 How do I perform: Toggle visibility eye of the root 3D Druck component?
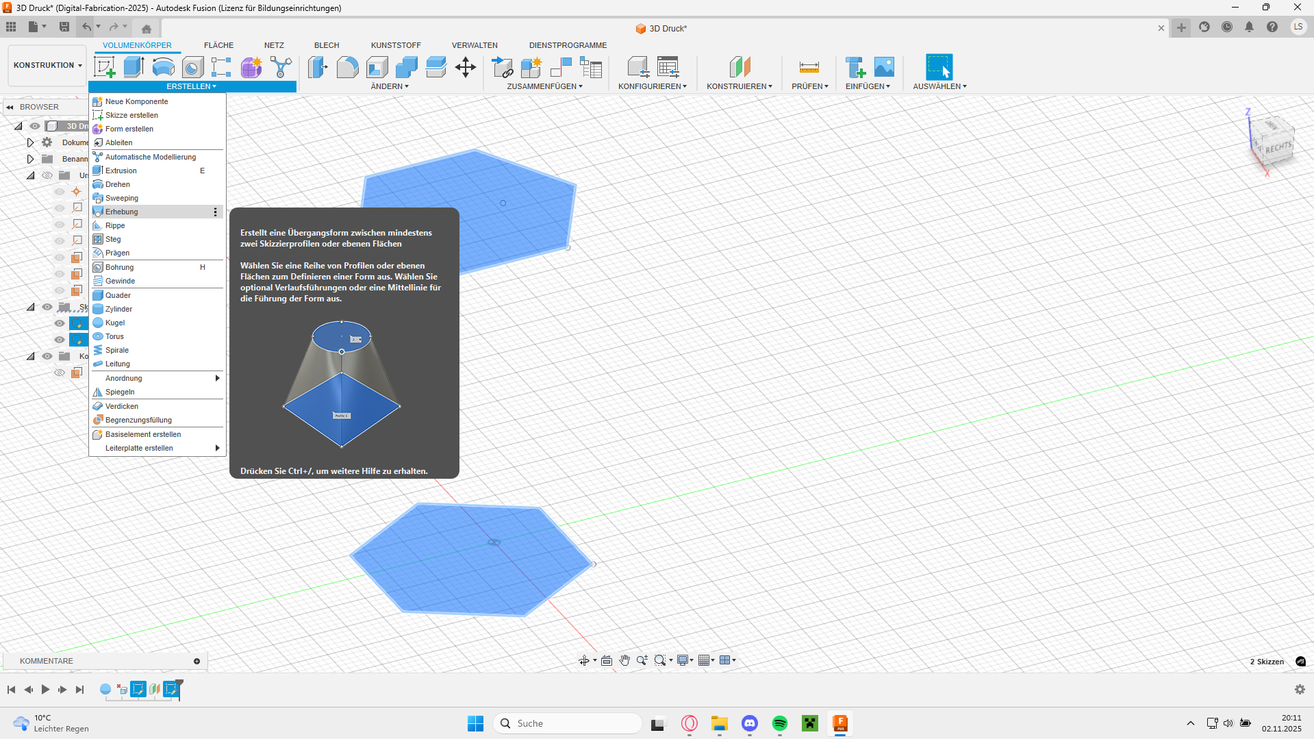pyautogui.click(x=35, y=126)
